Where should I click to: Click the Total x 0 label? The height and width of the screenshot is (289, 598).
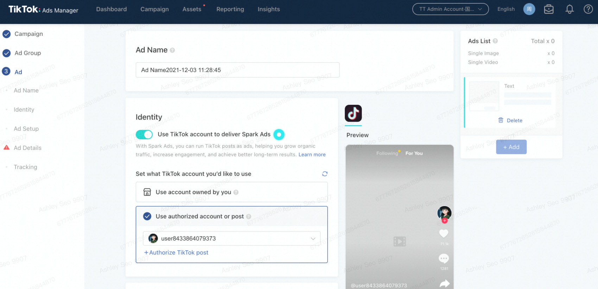[x=543, y=41]
